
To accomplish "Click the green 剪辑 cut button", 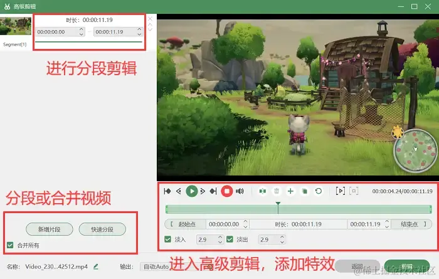I will coord(407,266).
